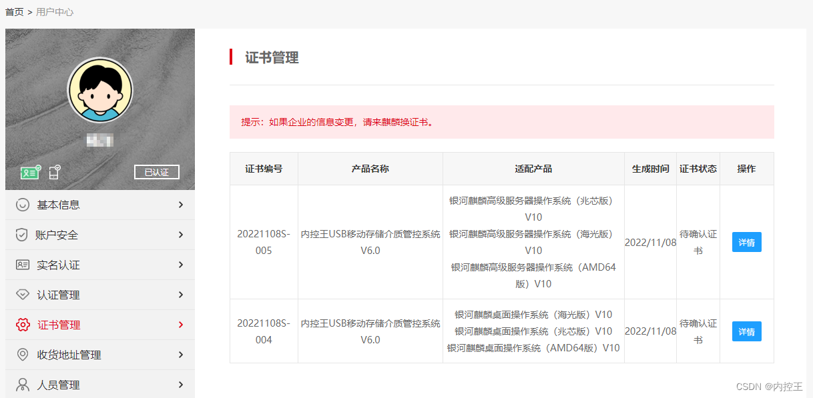Open the 基本信息 menu item

point(100,205)
